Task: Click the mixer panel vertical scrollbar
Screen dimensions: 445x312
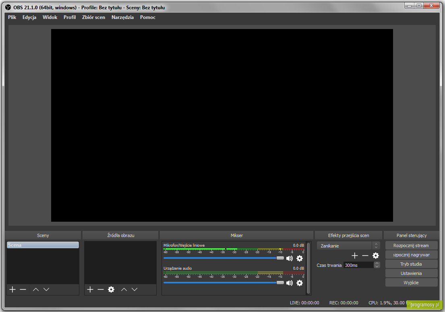Action: pos(309,268)
